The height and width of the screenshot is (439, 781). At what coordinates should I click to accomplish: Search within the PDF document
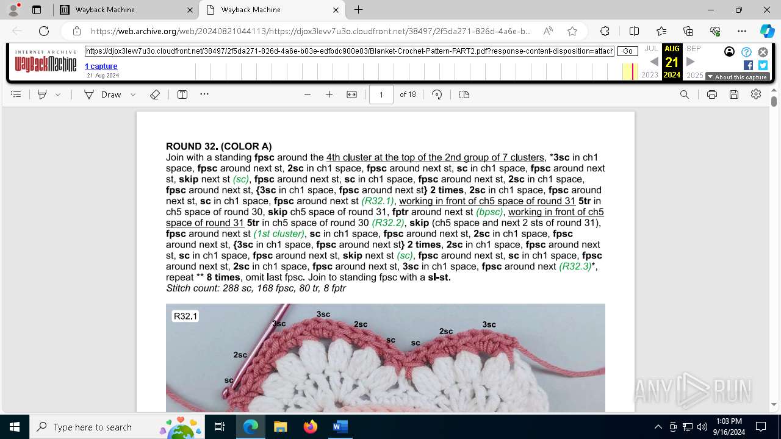point(685,95)
